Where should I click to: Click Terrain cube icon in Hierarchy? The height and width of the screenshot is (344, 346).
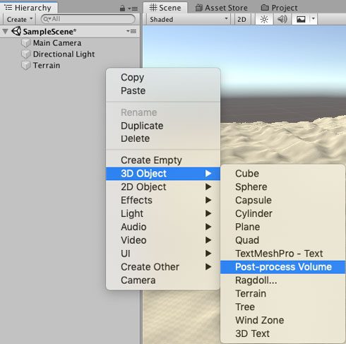click(25, 66)
